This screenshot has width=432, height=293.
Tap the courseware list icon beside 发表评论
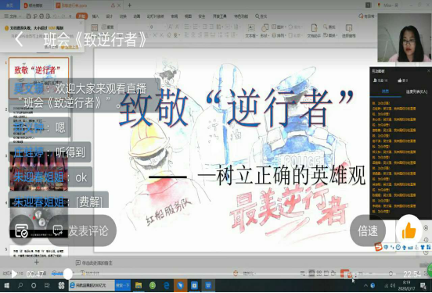[x=21, y=230]
